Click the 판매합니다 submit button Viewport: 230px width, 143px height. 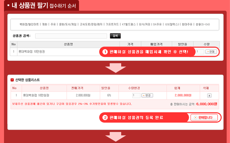pyautogui.click(x=204, y=118)
